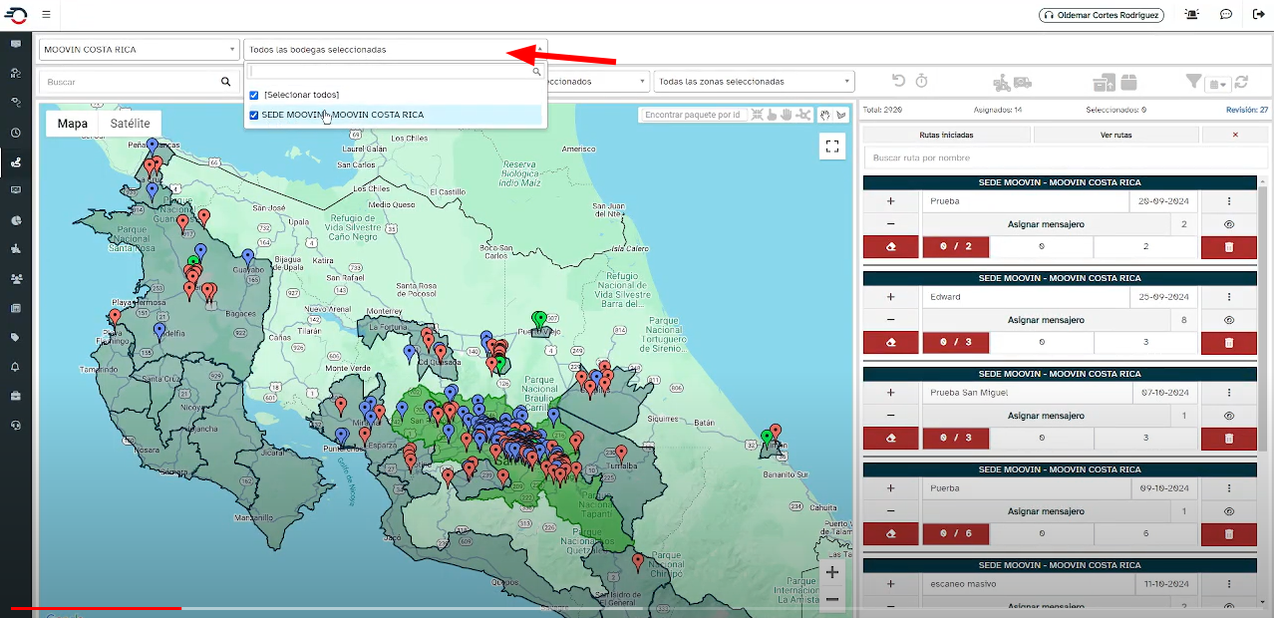This screenshot has width=1274, height=618.
Task: Uncheck the Seleccionar todos checkbox
Action: 254,95
